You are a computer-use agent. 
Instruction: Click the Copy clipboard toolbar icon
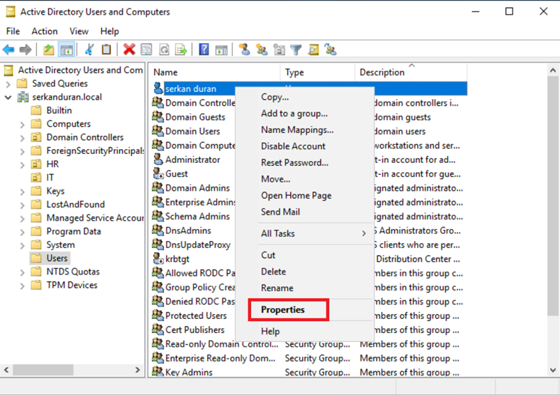[x=106, y=49]
